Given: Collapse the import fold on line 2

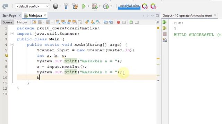Looking at the screenshot, I should (x=12, y=34).
